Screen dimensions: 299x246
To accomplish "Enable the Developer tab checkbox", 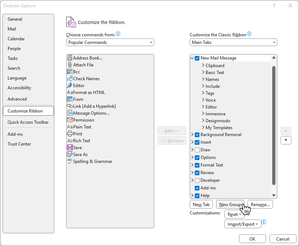I will (197, 180).
